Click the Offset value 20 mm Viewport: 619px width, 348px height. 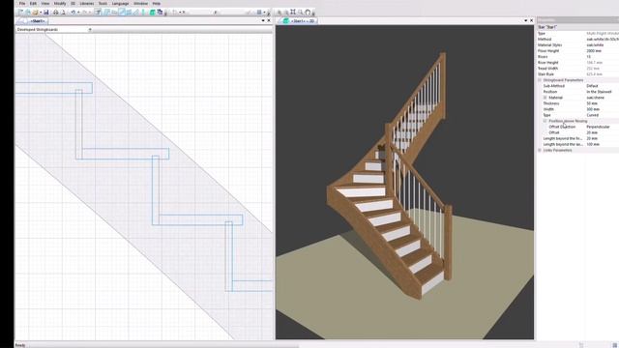(592, 132)
